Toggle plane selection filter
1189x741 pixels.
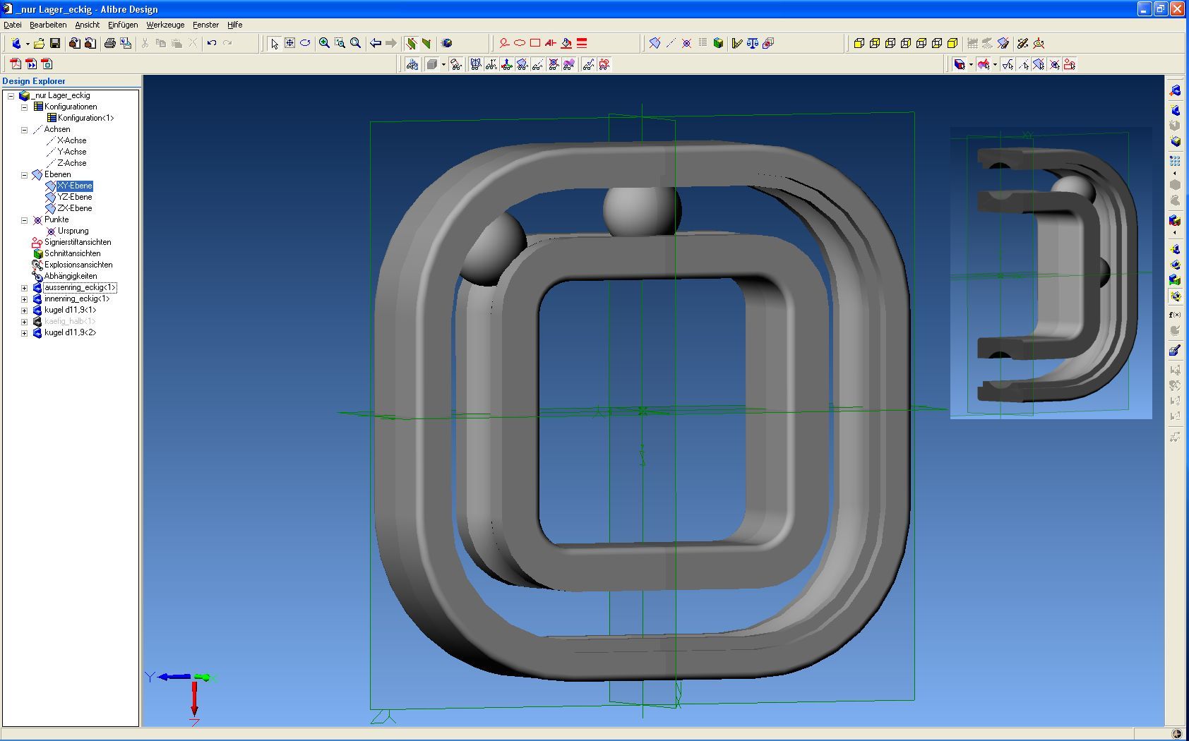click(1039, 64)
